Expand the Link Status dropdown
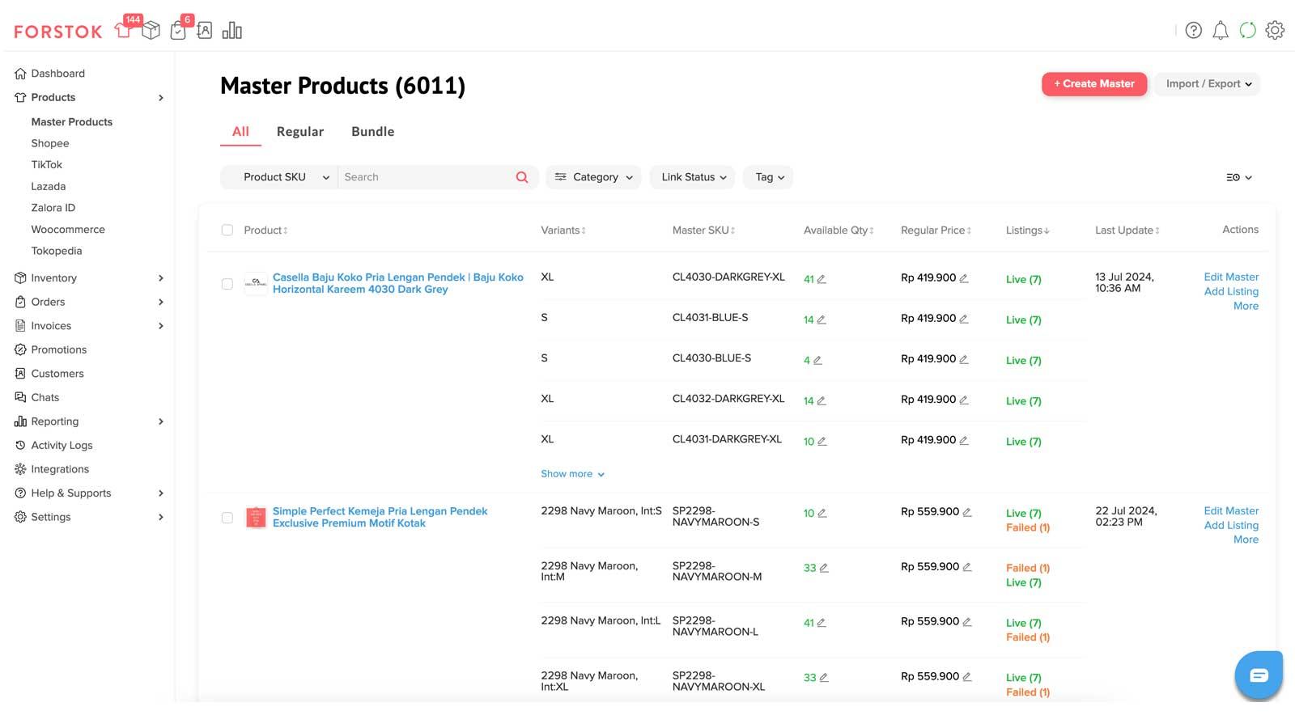The image size is (1295, 728). 692,177
